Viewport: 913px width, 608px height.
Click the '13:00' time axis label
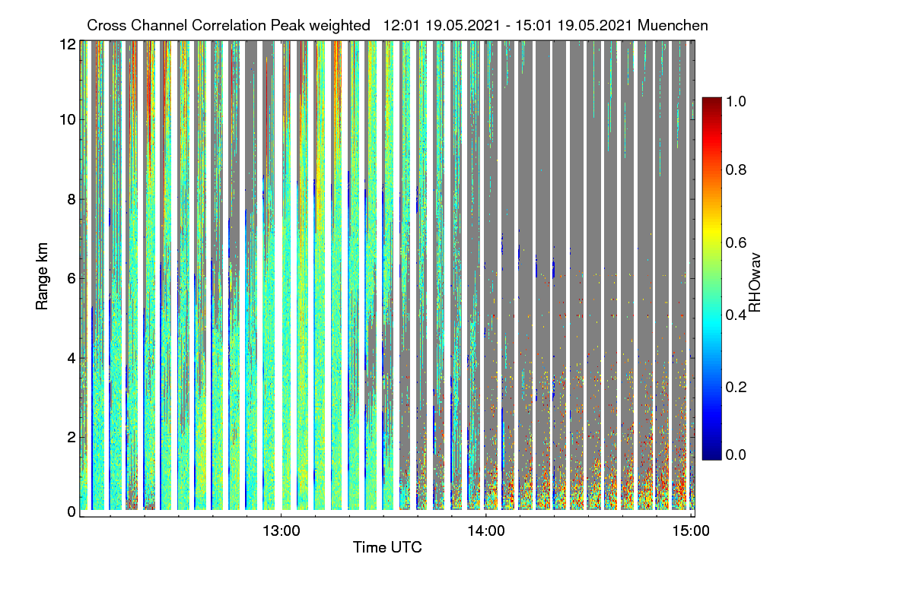[282, 531]
